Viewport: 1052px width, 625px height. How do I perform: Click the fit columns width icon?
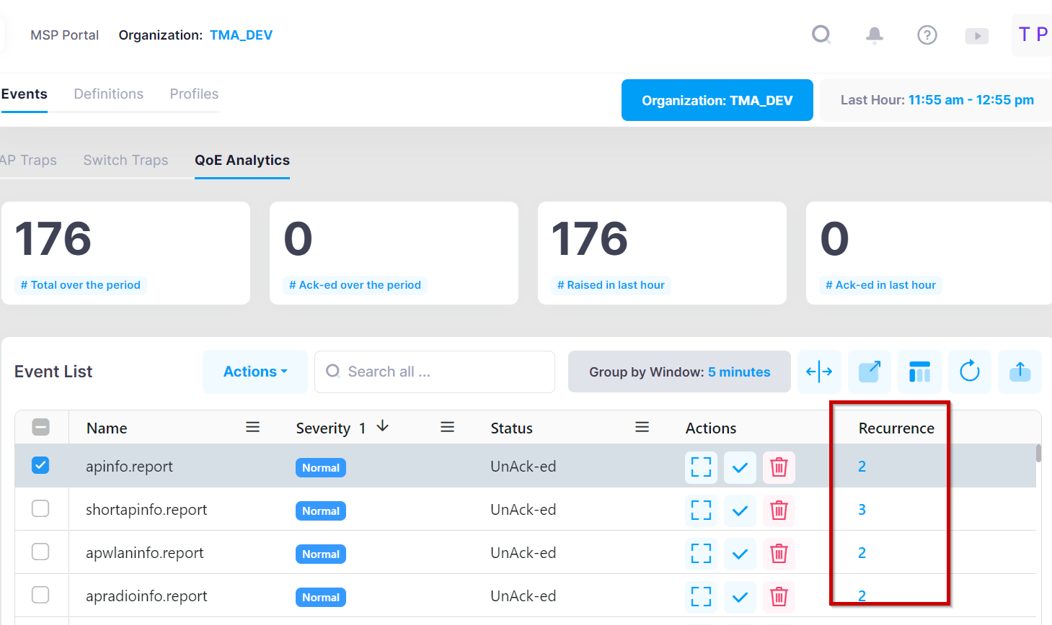[x=819, y=372]
